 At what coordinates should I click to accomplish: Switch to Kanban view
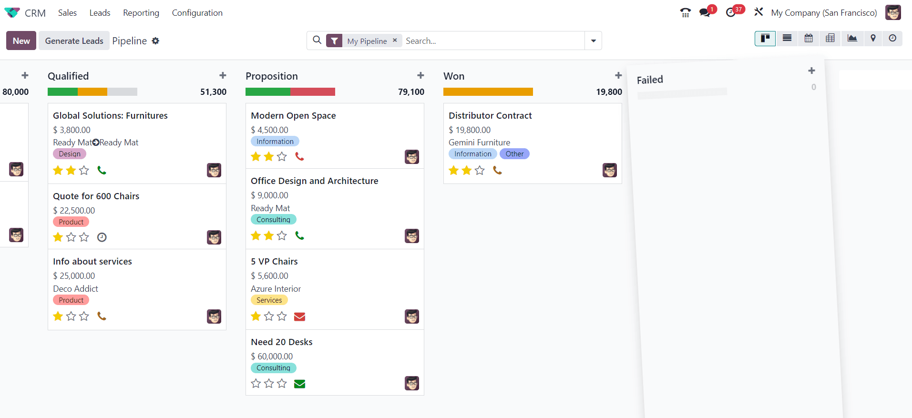pos(765,38)
